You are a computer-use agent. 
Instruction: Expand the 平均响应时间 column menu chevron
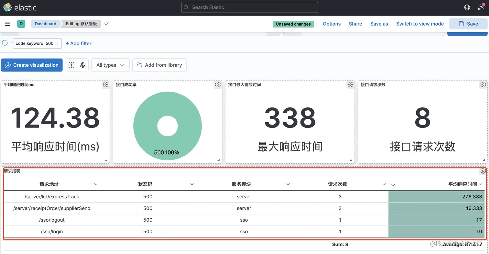(x=481, y=184)
